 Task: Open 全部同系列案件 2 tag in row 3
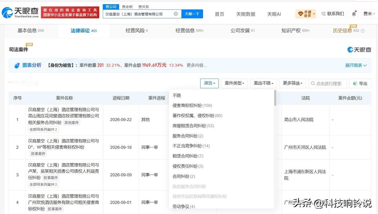(x=43, y=184)
